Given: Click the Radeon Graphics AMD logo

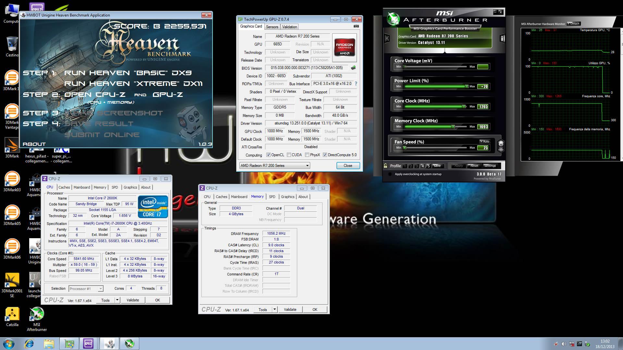Looking at the screenshot, I should (x=344, y=48).
